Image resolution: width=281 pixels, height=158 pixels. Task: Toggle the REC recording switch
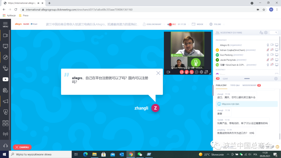point(170,24)
